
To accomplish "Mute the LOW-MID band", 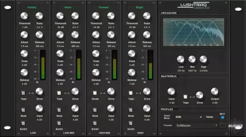I will tap(59, 110).
